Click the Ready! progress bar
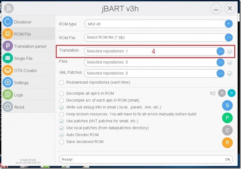 (x=146, y=159)
